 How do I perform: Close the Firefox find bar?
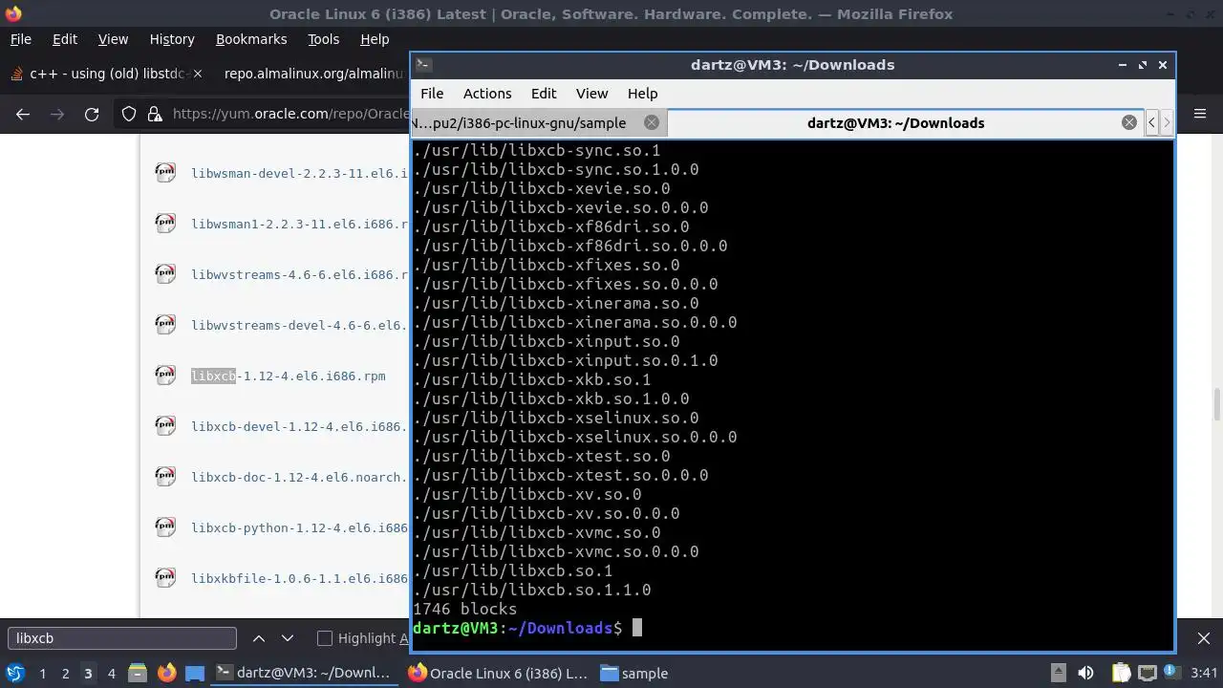(x=1204, y=638)
